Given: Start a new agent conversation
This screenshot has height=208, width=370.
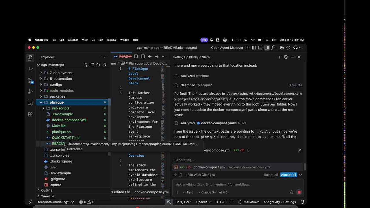Looking at the screenshot, I should (280, 57).
